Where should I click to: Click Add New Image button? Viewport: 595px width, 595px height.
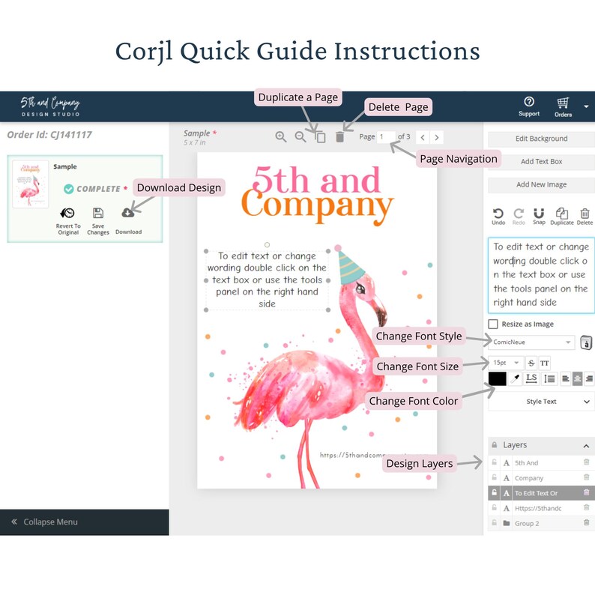pyautogui.click(x=541, y=185)
